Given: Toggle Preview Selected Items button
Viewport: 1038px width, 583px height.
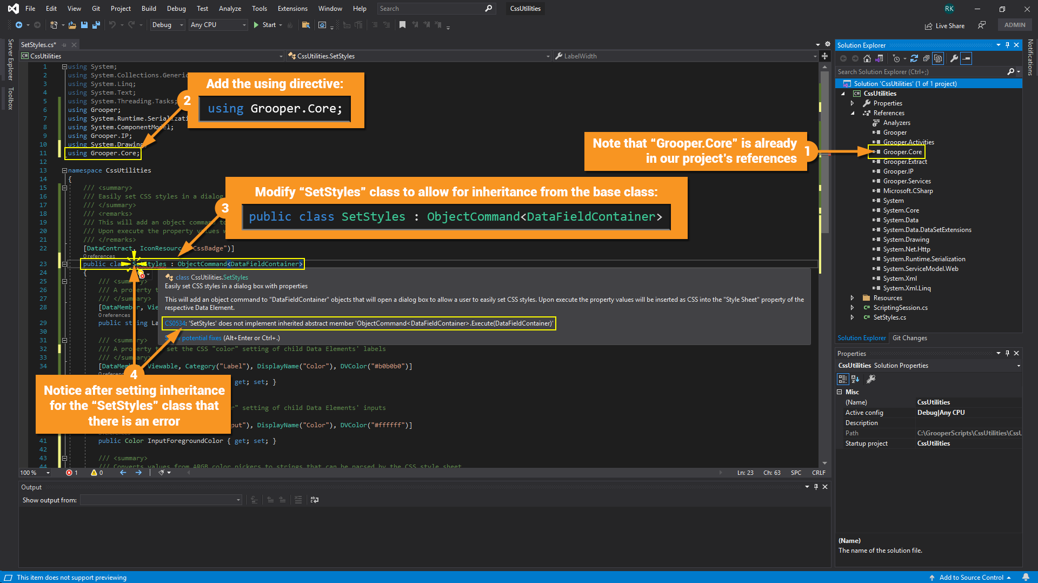Looking at the screenshot, I should pos(967,58).
